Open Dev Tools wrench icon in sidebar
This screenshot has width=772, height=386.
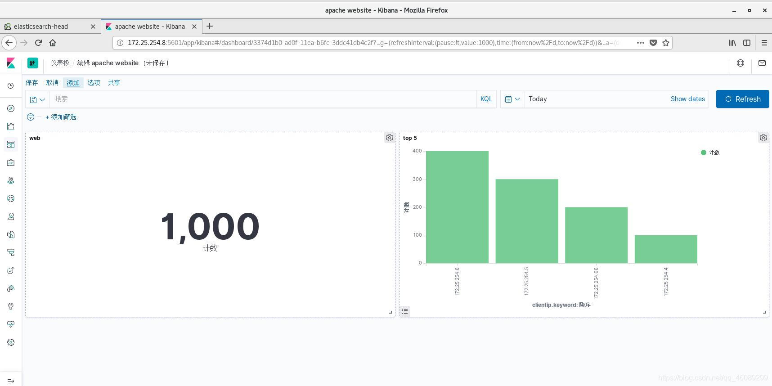tap(11, 306)
